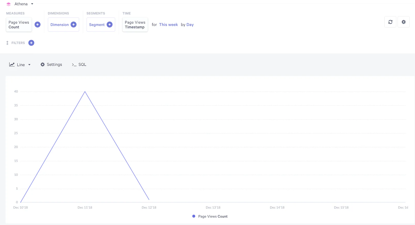Click the FILTERS label
The height and width of the screenshot is (225, 415).
tap(18, 43)
